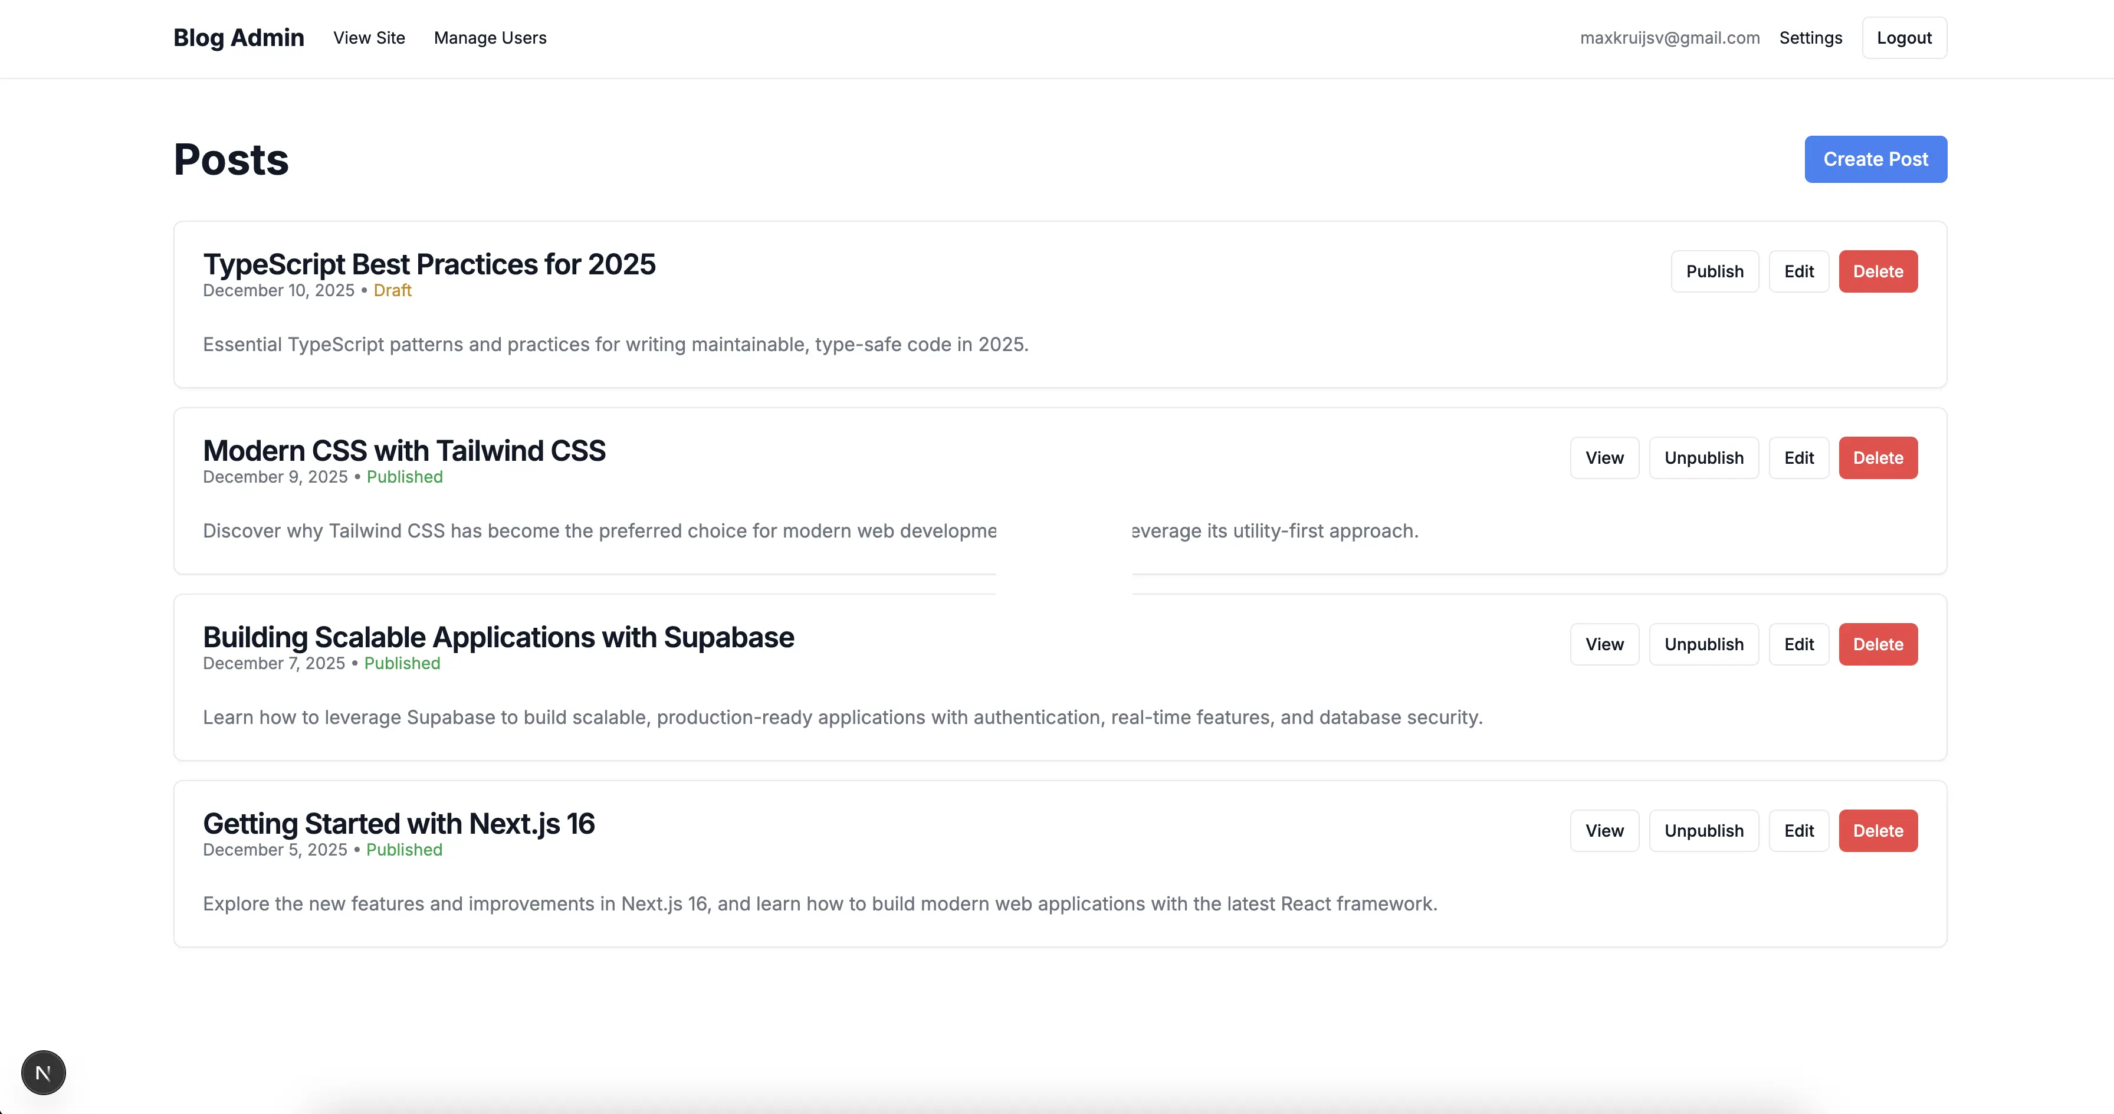Screen dimensions: 2114x1114
Task: Edit the TypeScript Best Practices post
Action: [x=1799, y=271]
